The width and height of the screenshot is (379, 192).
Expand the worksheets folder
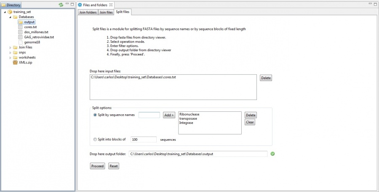point(10,57)
